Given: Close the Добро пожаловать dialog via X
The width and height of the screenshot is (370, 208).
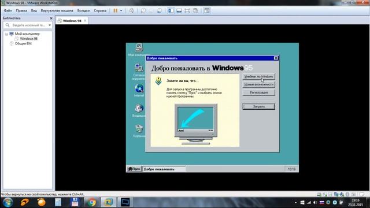Looking at the screenshot, I should (276, 58).
